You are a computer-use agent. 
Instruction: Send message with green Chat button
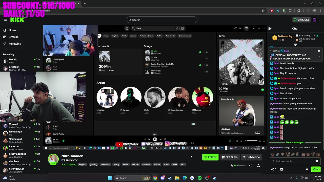click(x=316, y=169)
